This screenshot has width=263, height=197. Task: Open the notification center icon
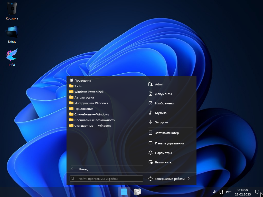tap(257, 192)
